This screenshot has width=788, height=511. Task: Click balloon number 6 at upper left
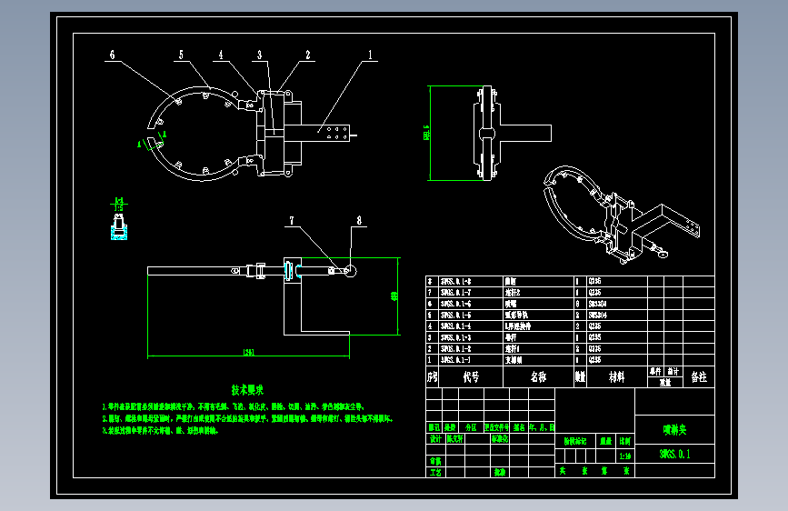click(112, 55)
